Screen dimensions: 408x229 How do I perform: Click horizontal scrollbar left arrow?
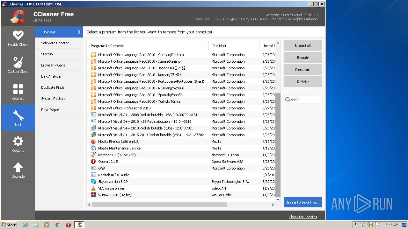pyautogui.click(x=89, y=205)
